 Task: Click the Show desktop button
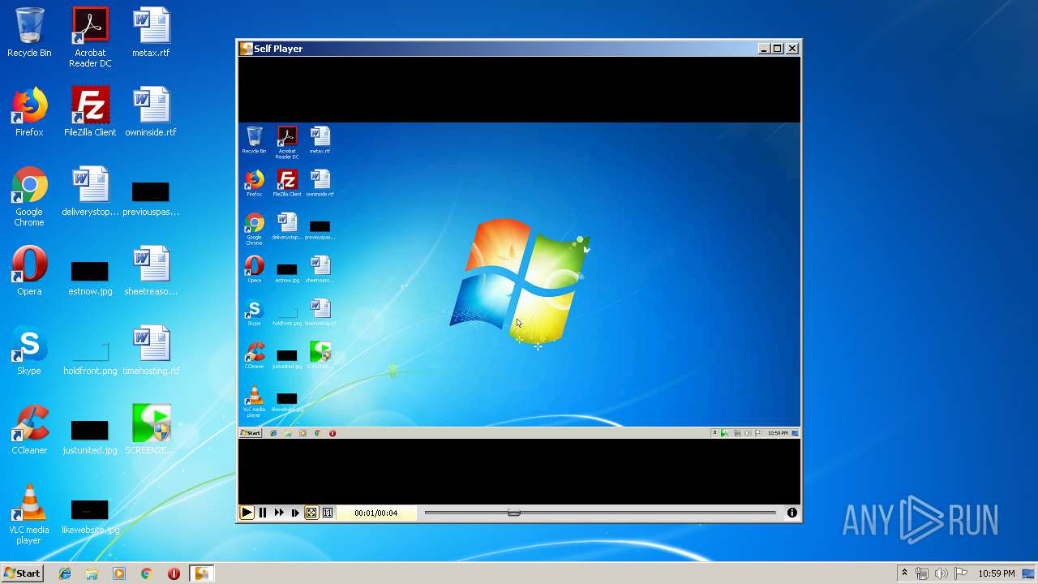point(1029,573)
